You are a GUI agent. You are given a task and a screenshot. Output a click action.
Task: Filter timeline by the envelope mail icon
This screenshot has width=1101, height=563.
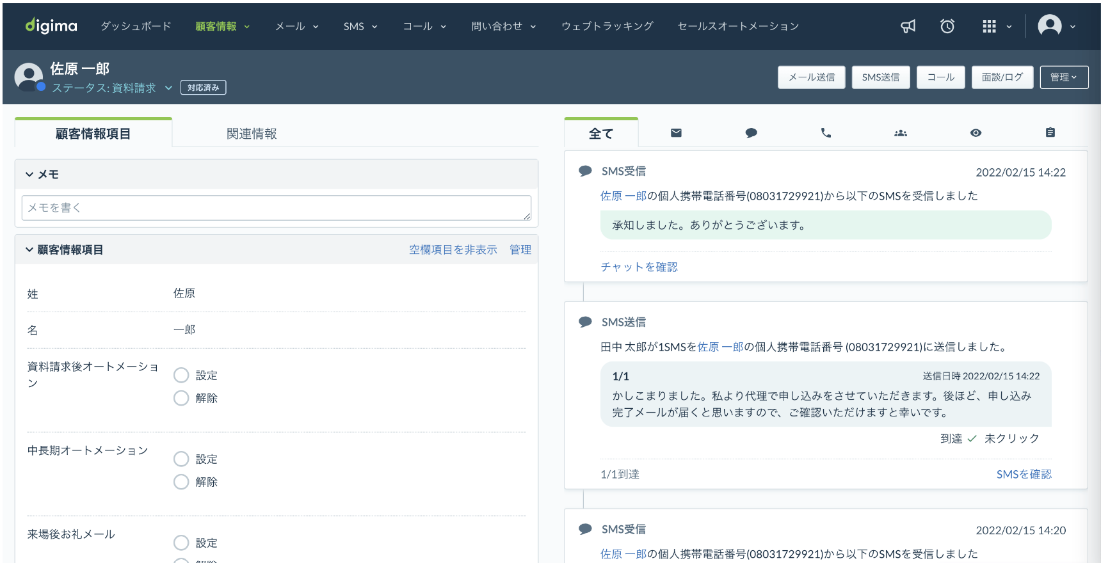tap(676, 133)
